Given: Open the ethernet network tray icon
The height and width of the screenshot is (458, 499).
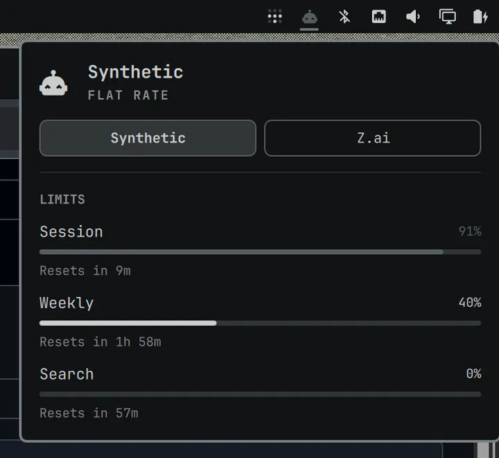Looking at the screenshot, I should [x=378, y=17].
